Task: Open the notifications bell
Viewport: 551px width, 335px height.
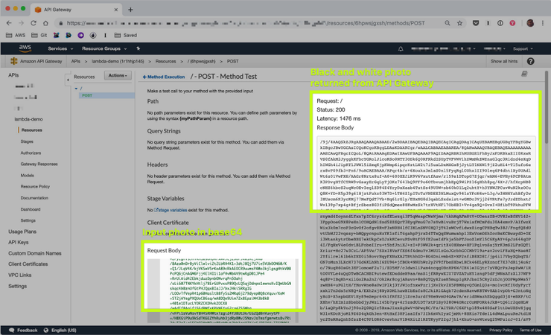Action: click(401, 49)
